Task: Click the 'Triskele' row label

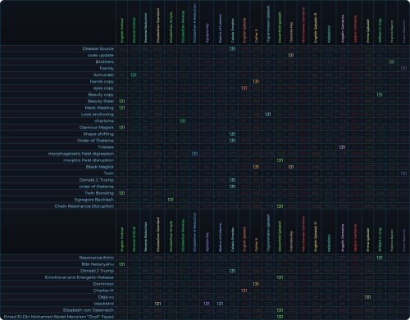Action: [106, 147]
